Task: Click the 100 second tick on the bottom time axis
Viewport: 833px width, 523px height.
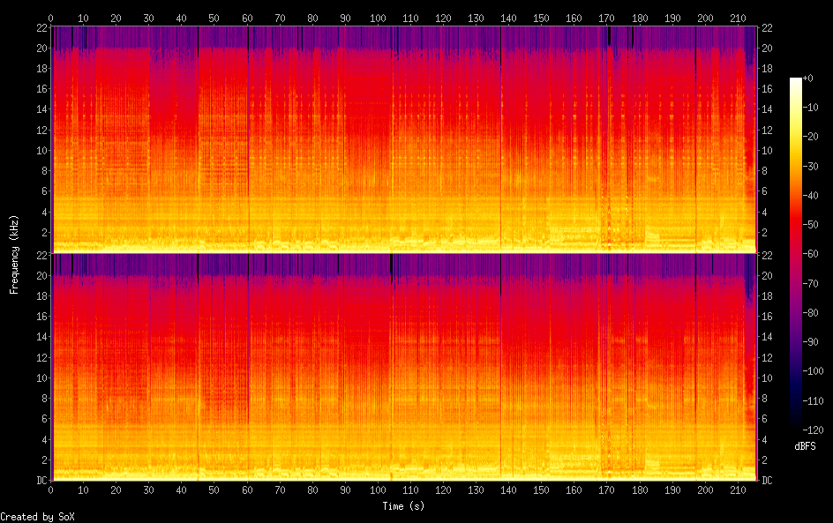Action: pyautogui.click(x=377, y=489)
